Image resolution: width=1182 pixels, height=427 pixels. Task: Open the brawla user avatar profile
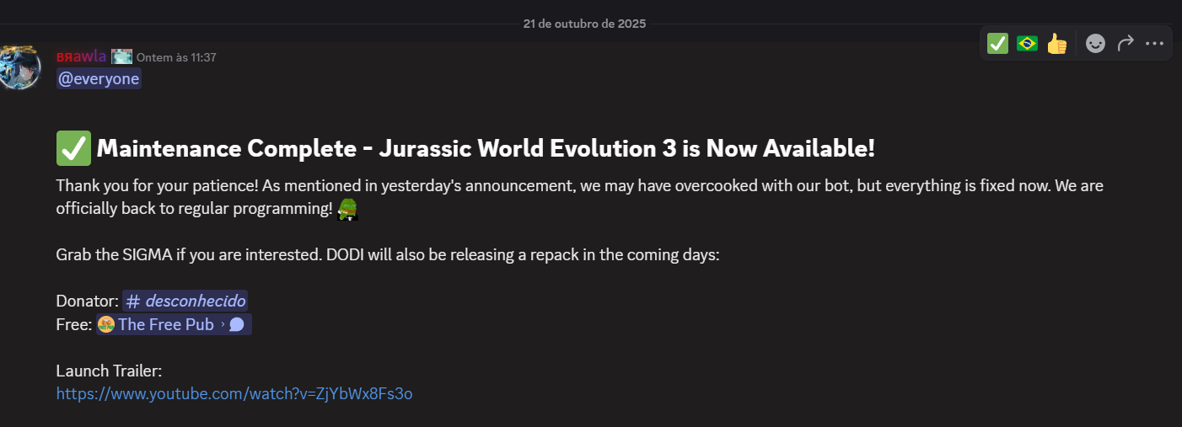(x=19, y=67)
